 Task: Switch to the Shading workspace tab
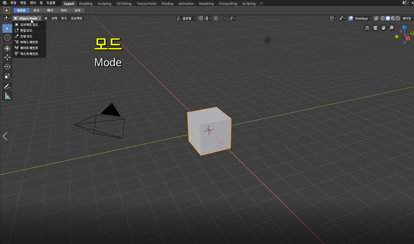tap(167, 3)
